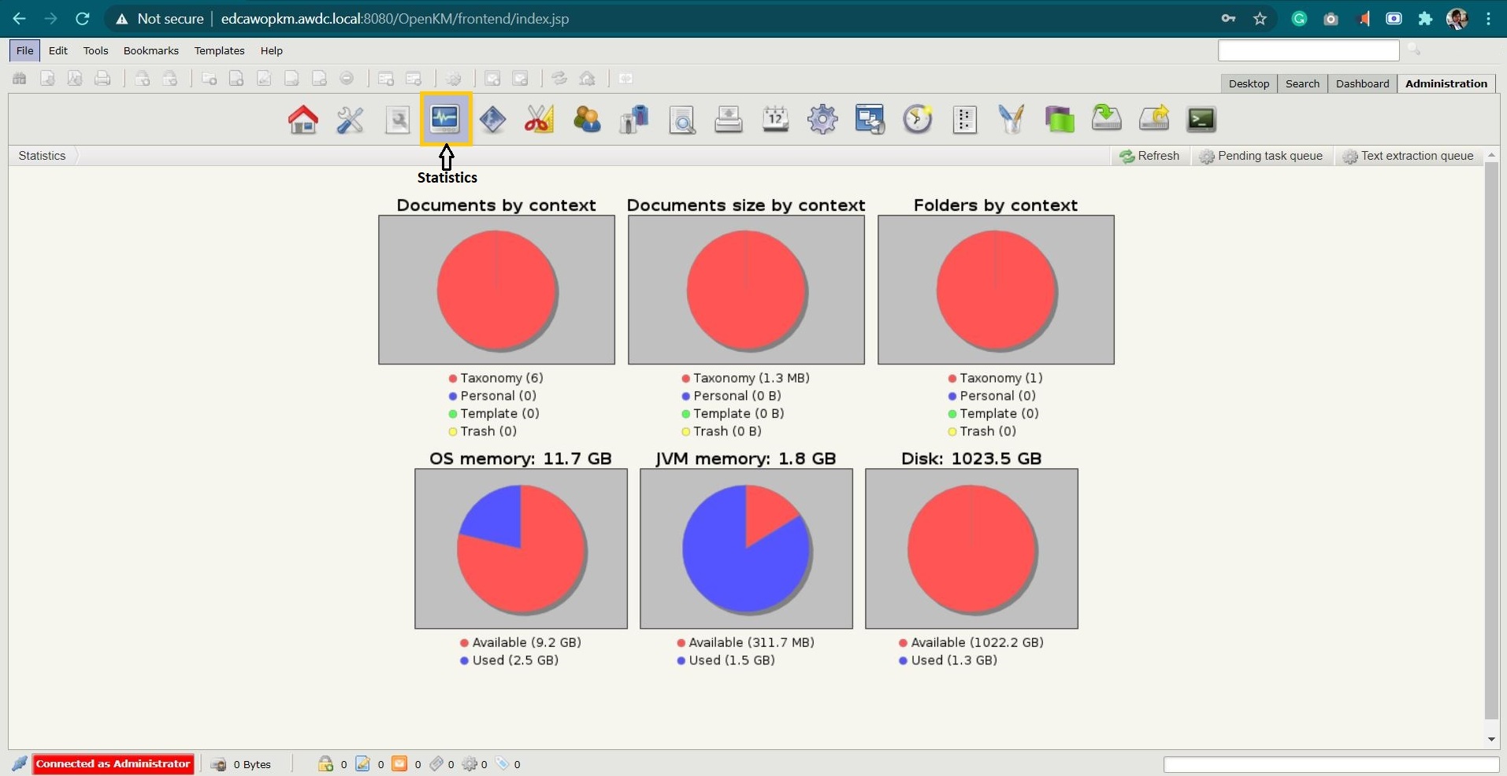1507x776 pixels.
Task: Open the Templates menu
Action: pos(220,50)
